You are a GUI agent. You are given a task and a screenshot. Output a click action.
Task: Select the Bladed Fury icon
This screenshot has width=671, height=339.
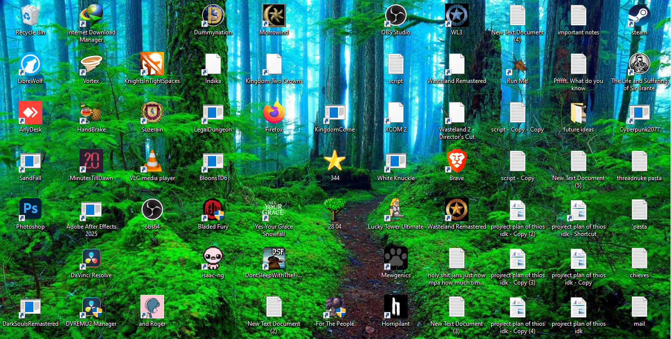click(213, 209)
